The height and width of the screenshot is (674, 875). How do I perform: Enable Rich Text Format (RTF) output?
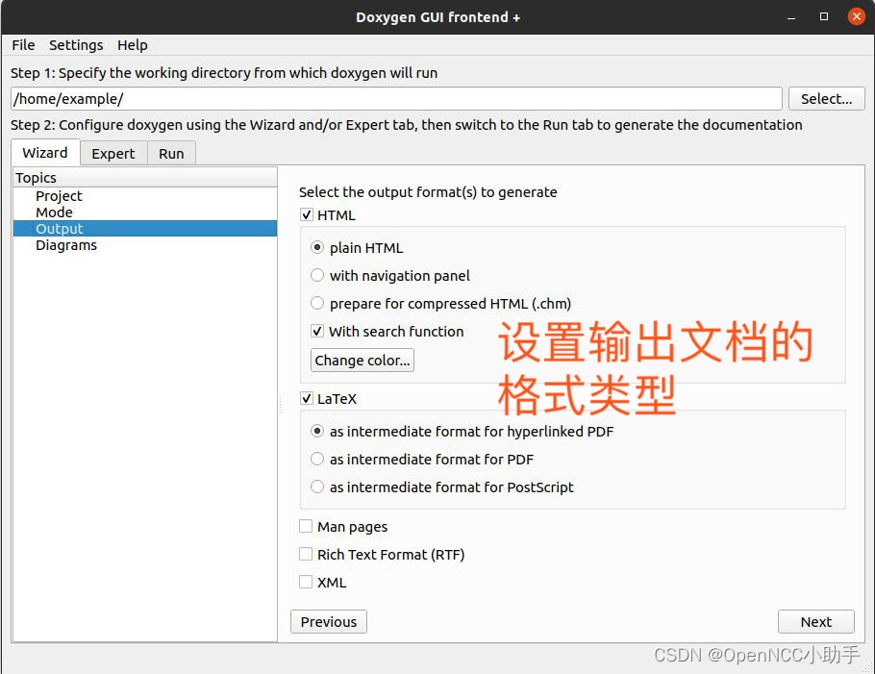pos(306,554)
